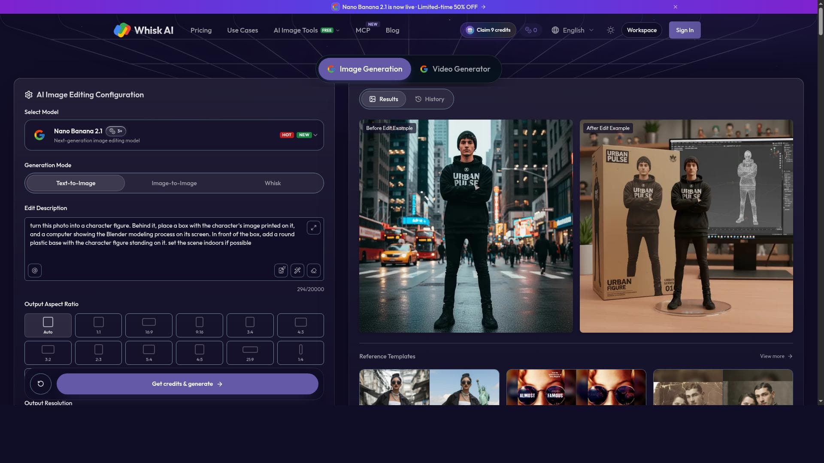Click the @ mention icon in description

pos(35,271)
